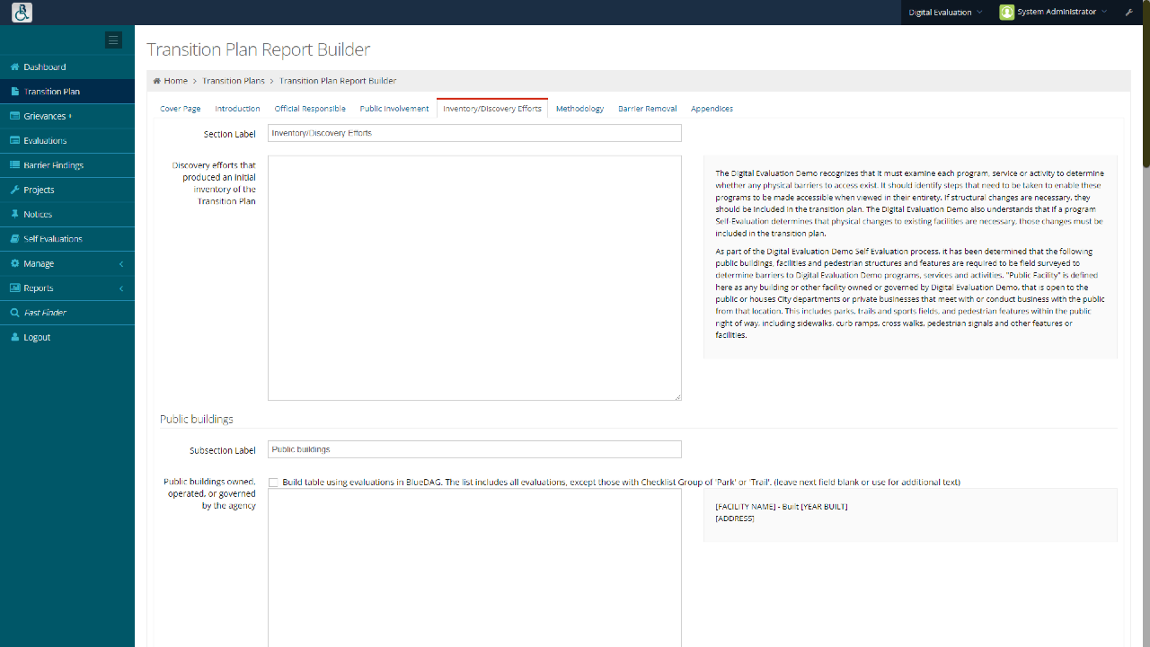Enable Build table using evaluations checkbox

273,483
